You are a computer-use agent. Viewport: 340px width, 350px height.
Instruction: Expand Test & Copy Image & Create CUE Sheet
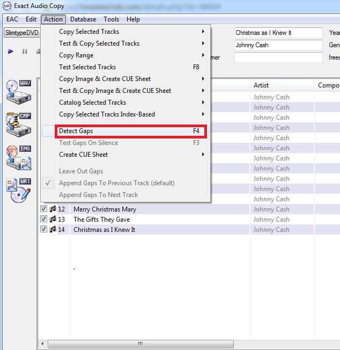[x=203, y=91]
